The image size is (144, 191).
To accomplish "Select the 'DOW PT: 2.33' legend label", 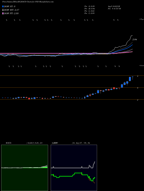I will pos(11,13).
